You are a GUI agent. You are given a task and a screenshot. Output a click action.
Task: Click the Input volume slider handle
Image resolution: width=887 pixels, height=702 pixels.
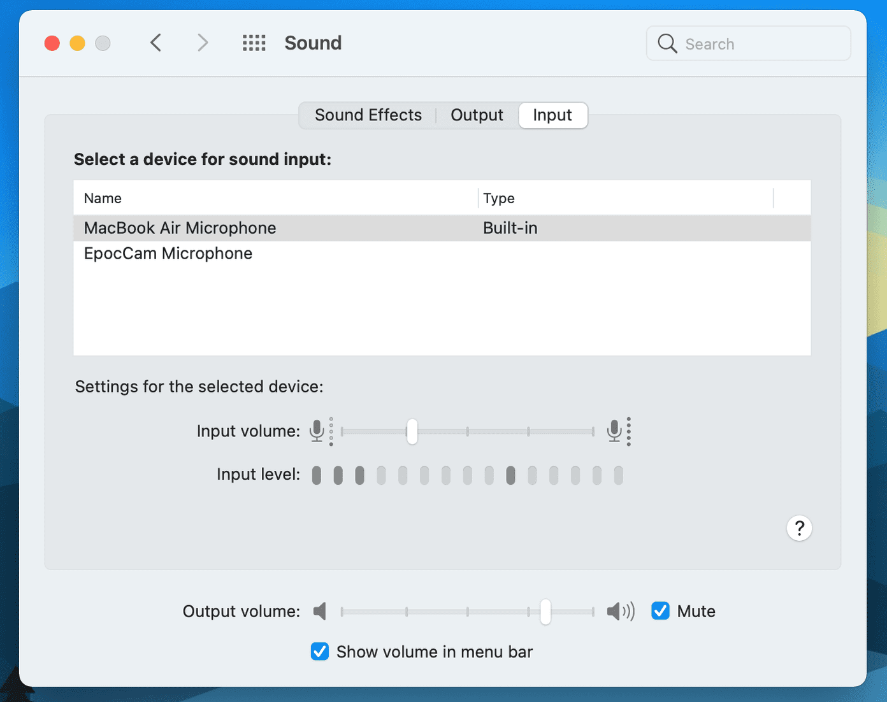(x=412, y=431)
